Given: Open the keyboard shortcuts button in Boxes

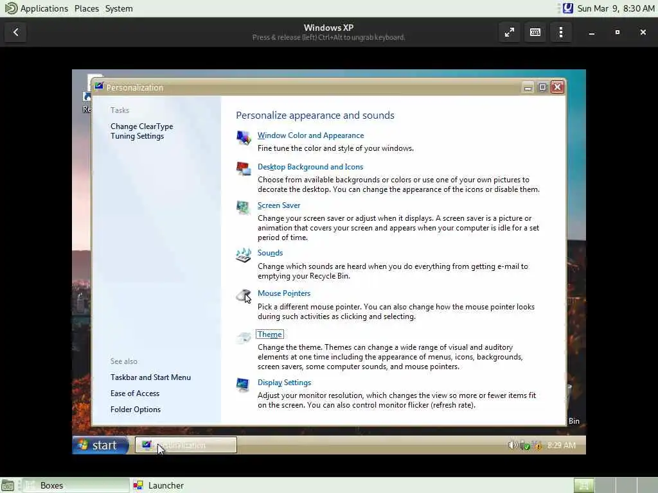Looking at the screenshot, I should click(535, 32).
